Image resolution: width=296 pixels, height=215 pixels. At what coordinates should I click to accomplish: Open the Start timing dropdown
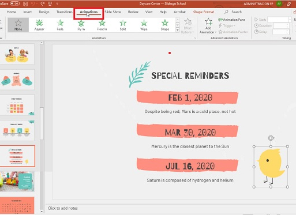[290, 20]
